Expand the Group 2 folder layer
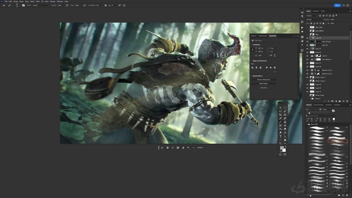 pyautogui.click(x=310, y=99)
